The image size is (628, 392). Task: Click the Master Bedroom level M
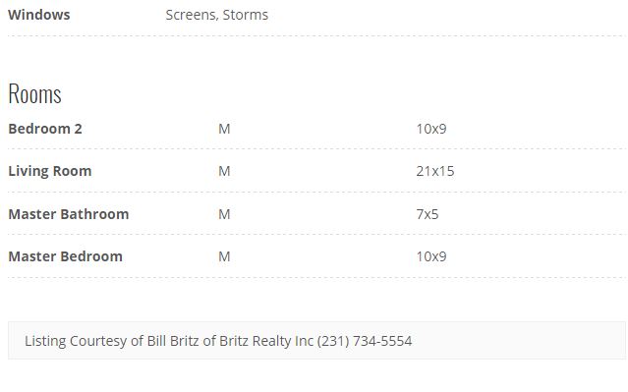pos(224,256)
